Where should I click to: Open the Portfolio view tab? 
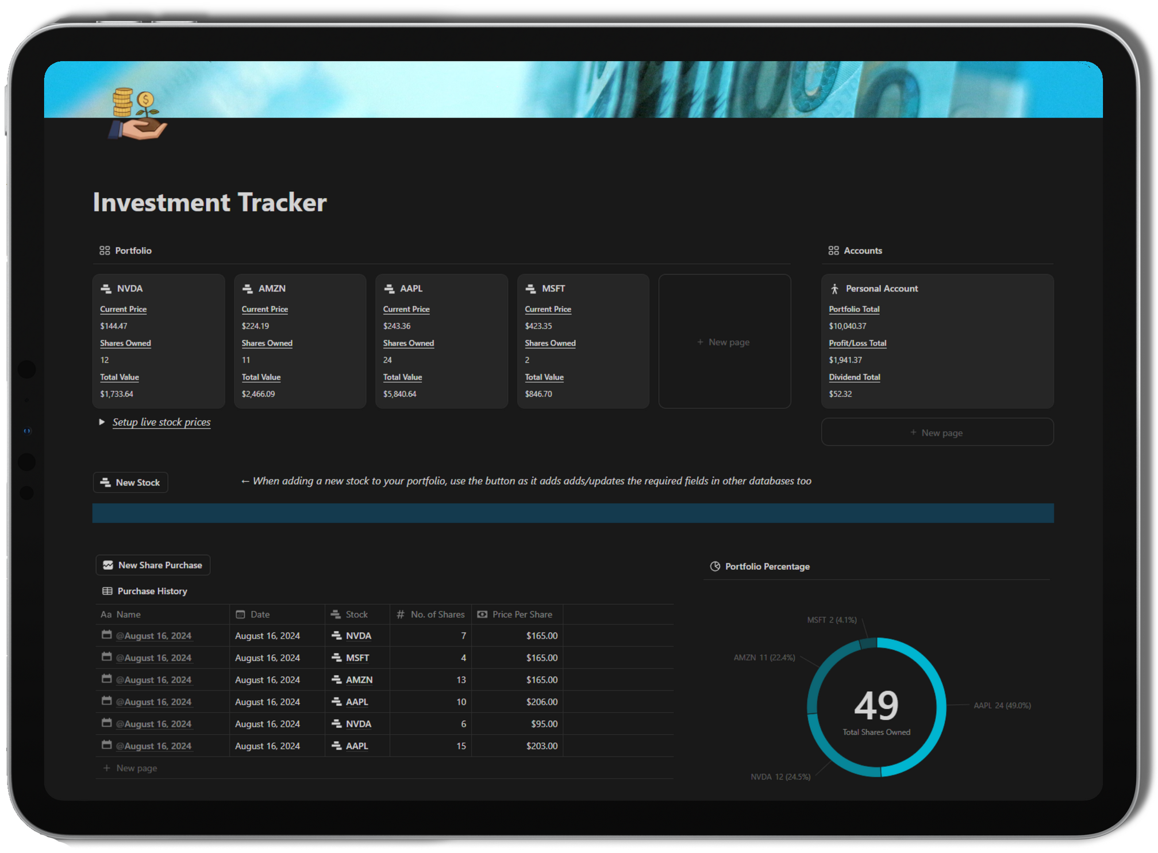point(133,250)
